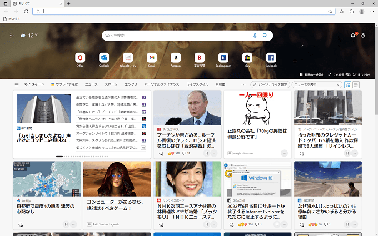Open the 新しいタブ favorites bar item
Screen dimensions: 378x236
click(11, 19)
